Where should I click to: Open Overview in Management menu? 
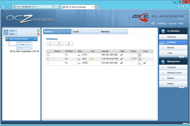pos(173,68)
